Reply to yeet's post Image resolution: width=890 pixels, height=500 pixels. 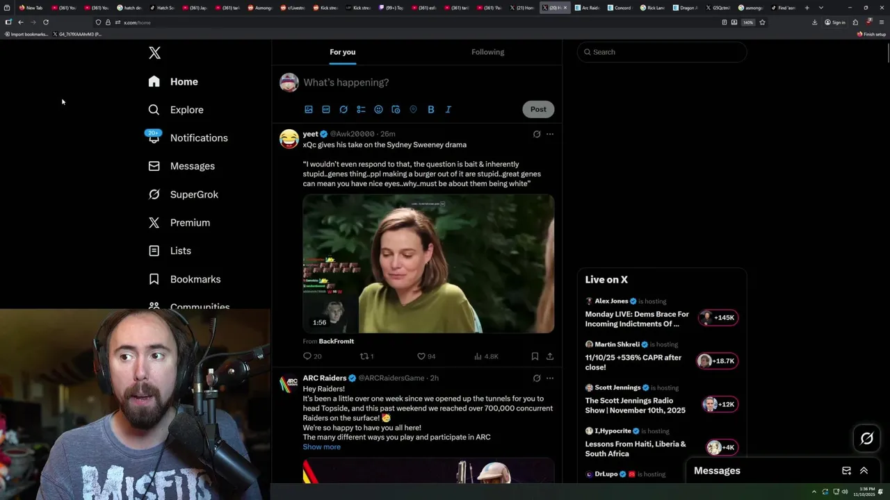[312, 356]
